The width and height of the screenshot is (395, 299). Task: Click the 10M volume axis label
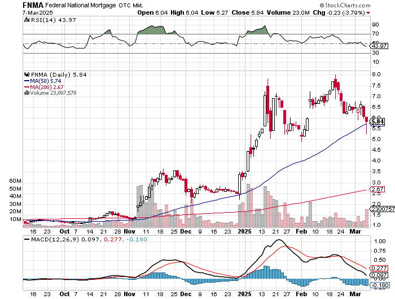click(x=15, y=219)
